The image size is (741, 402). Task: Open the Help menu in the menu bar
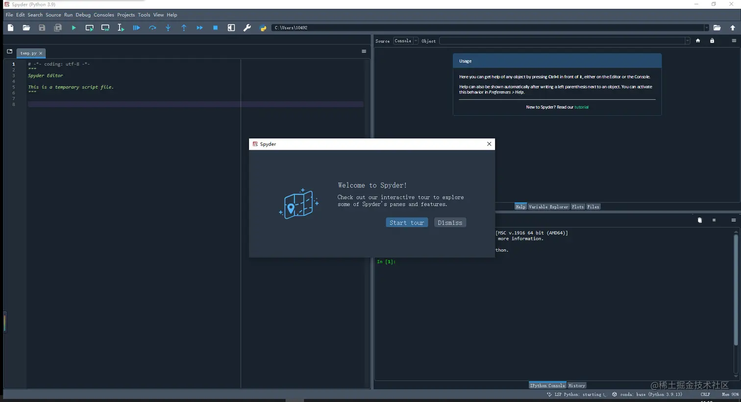pos(172,15)
